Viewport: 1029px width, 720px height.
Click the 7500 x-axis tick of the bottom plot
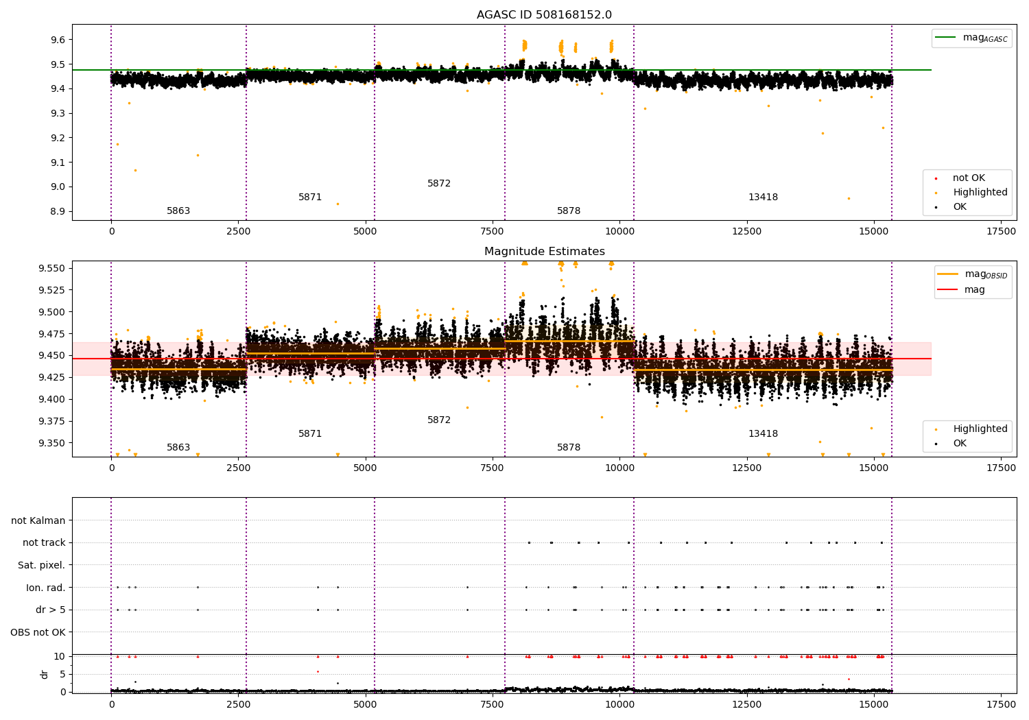click(493, 704)
